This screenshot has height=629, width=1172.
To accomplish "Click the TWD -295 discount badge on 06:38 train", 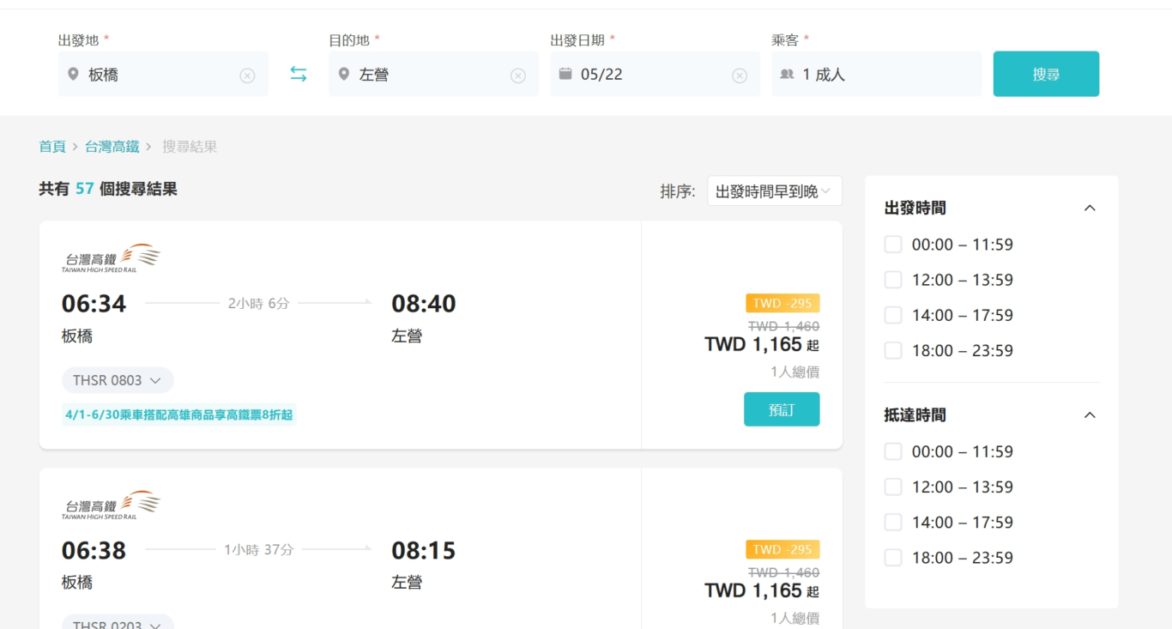I will pos(782,549).
